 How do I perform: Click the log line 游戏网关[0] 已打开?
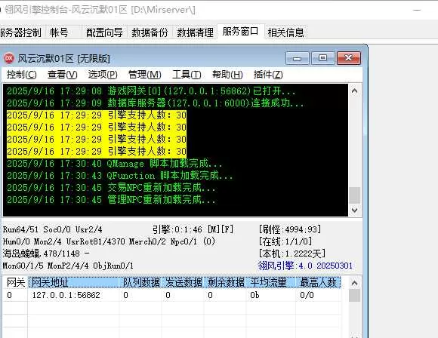(x=151, y=91)
